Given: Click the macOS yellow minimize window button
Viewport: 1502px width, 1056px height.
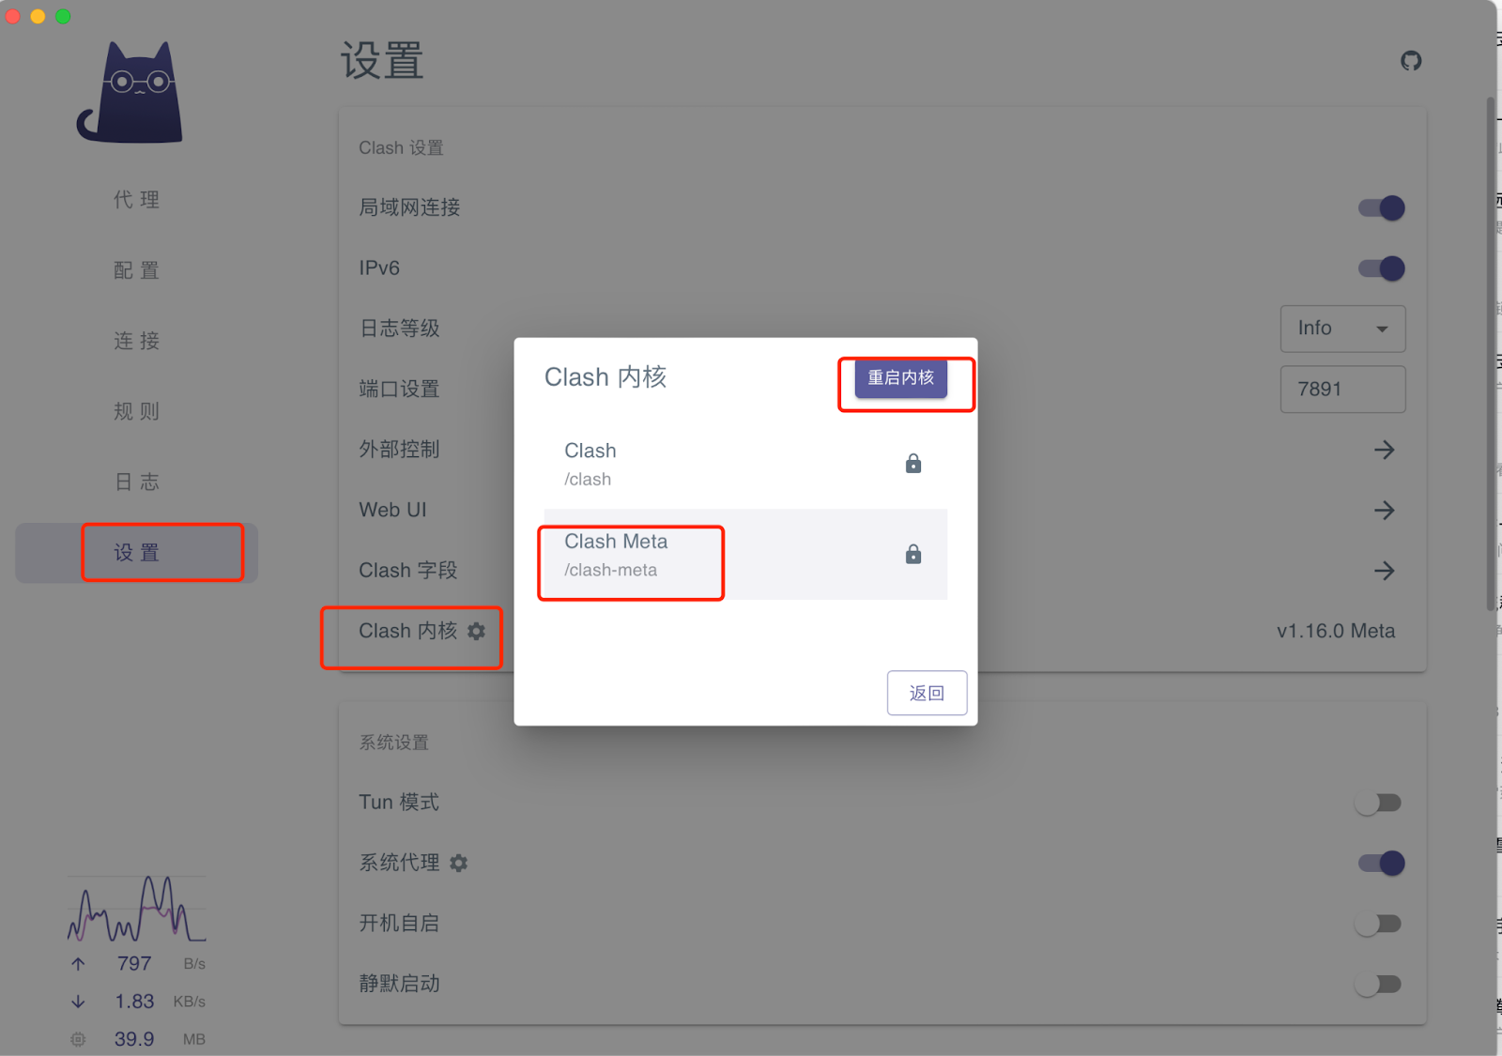Looking at the screenshot, I should (x=38, y=16).
